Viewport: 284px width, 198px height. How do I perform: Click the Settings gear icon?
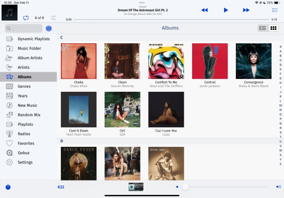9,162
